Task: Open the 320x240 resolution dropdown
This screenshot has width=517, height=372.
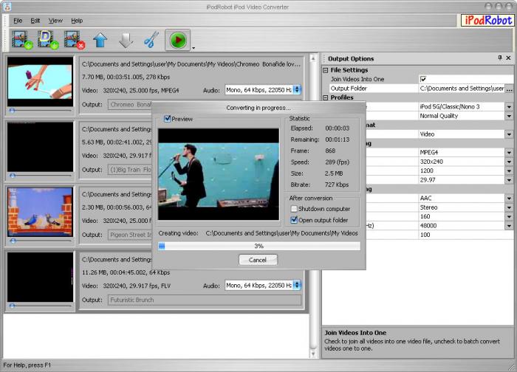Action: (509, 162)
